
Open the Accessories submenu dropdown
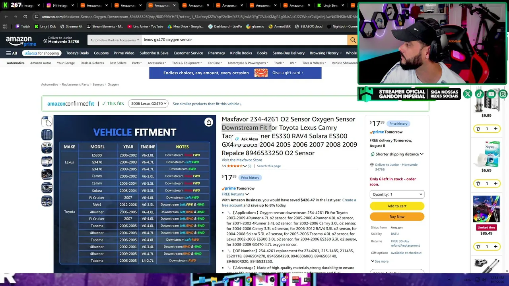(157, 63)
